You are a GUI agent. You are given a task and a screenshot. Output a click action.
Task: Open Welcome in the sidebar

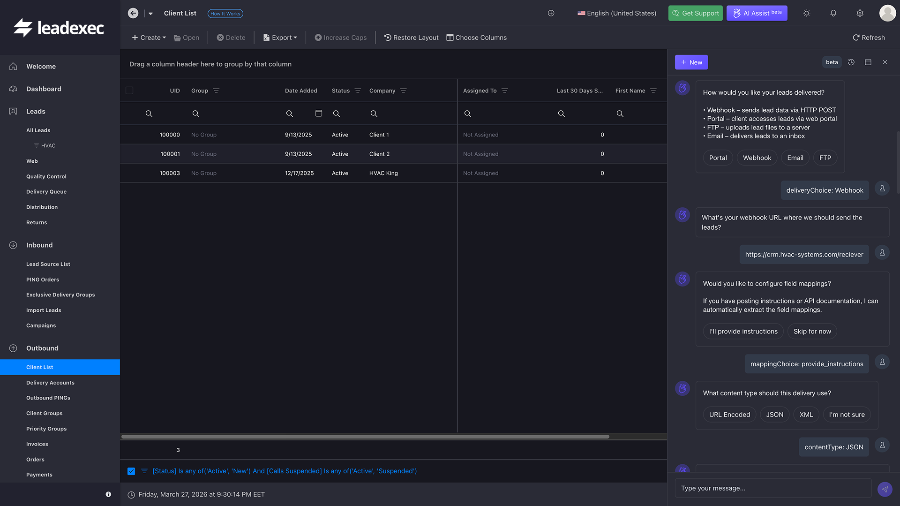41,67
